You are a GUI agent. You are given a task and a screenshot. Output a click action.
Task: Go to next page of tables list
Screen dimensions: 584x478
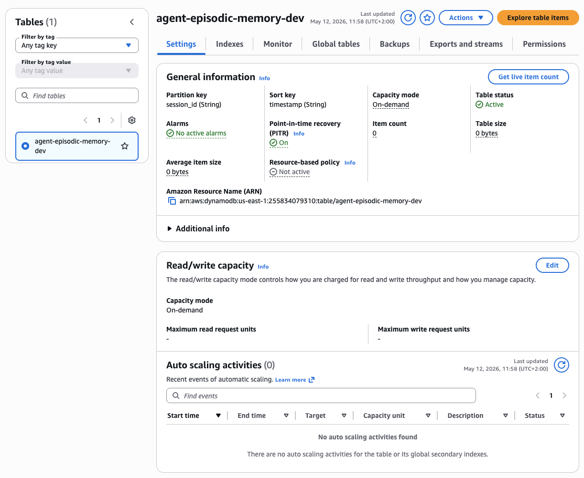pos(112,120)
